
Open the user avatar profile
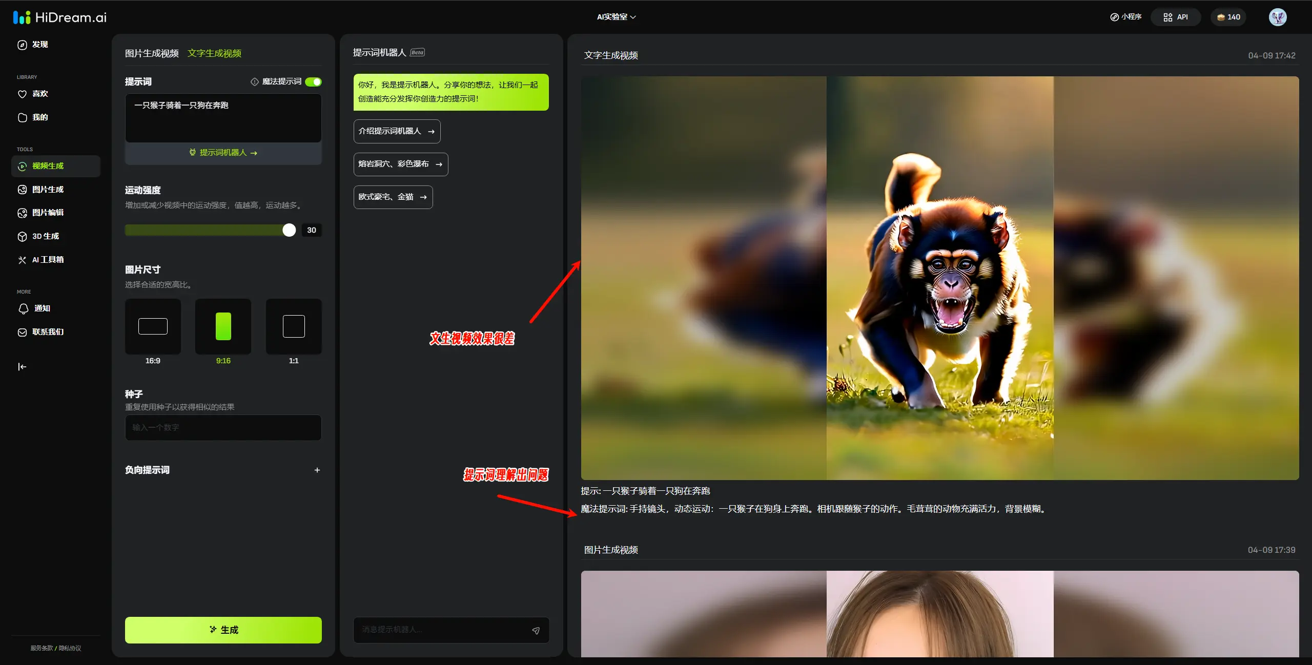[x=1277, y=17]
